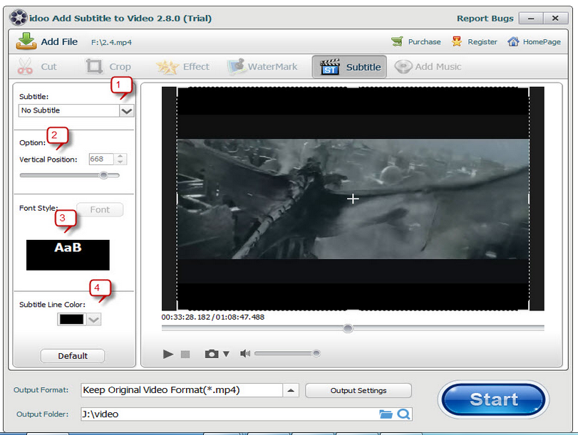The height and width of the screenshot is (435, 578).
Task: Open the WaterMark tab
Action: pos(262,67)
